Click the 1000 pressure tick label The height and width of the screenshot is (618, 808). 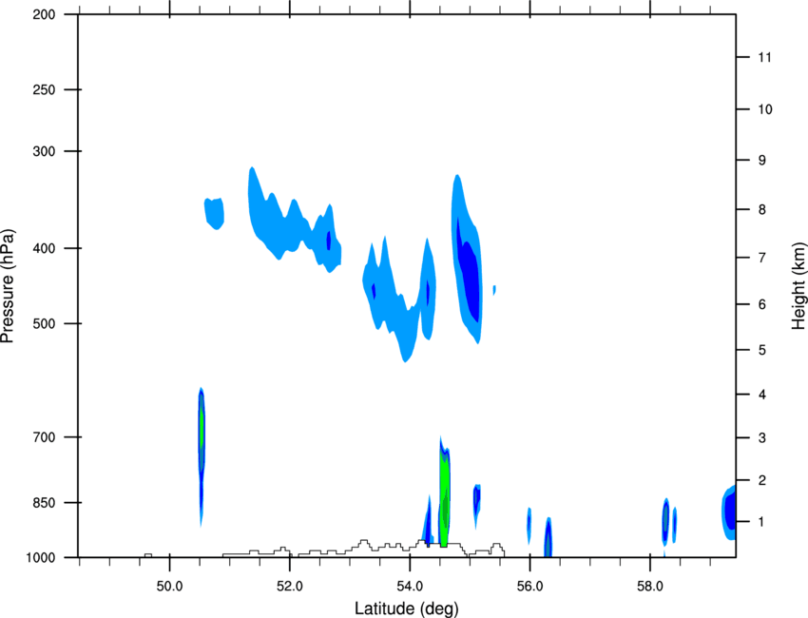click(x=40, y=558)
